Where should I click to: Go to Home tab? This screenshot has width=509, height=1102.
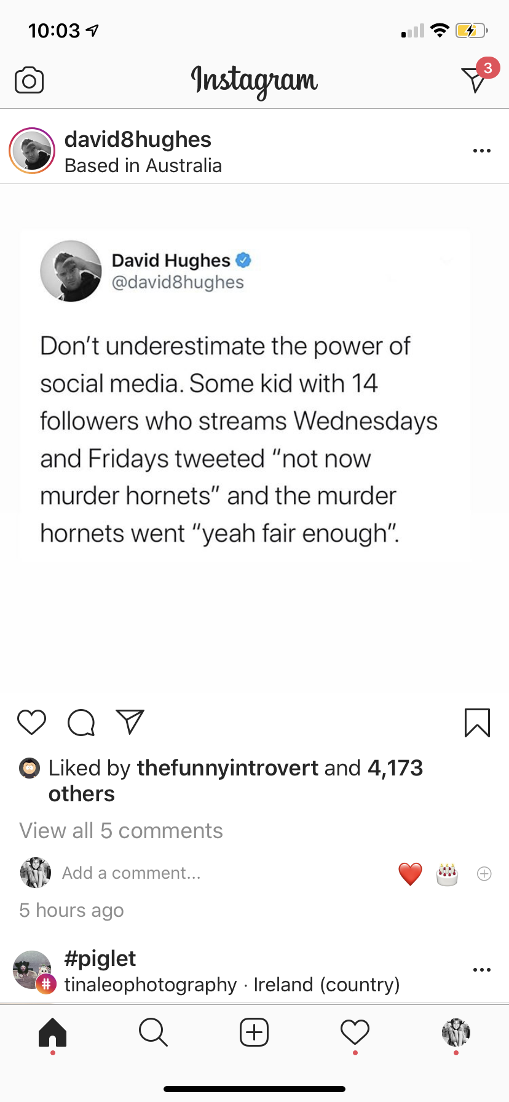pos(52,1032)
